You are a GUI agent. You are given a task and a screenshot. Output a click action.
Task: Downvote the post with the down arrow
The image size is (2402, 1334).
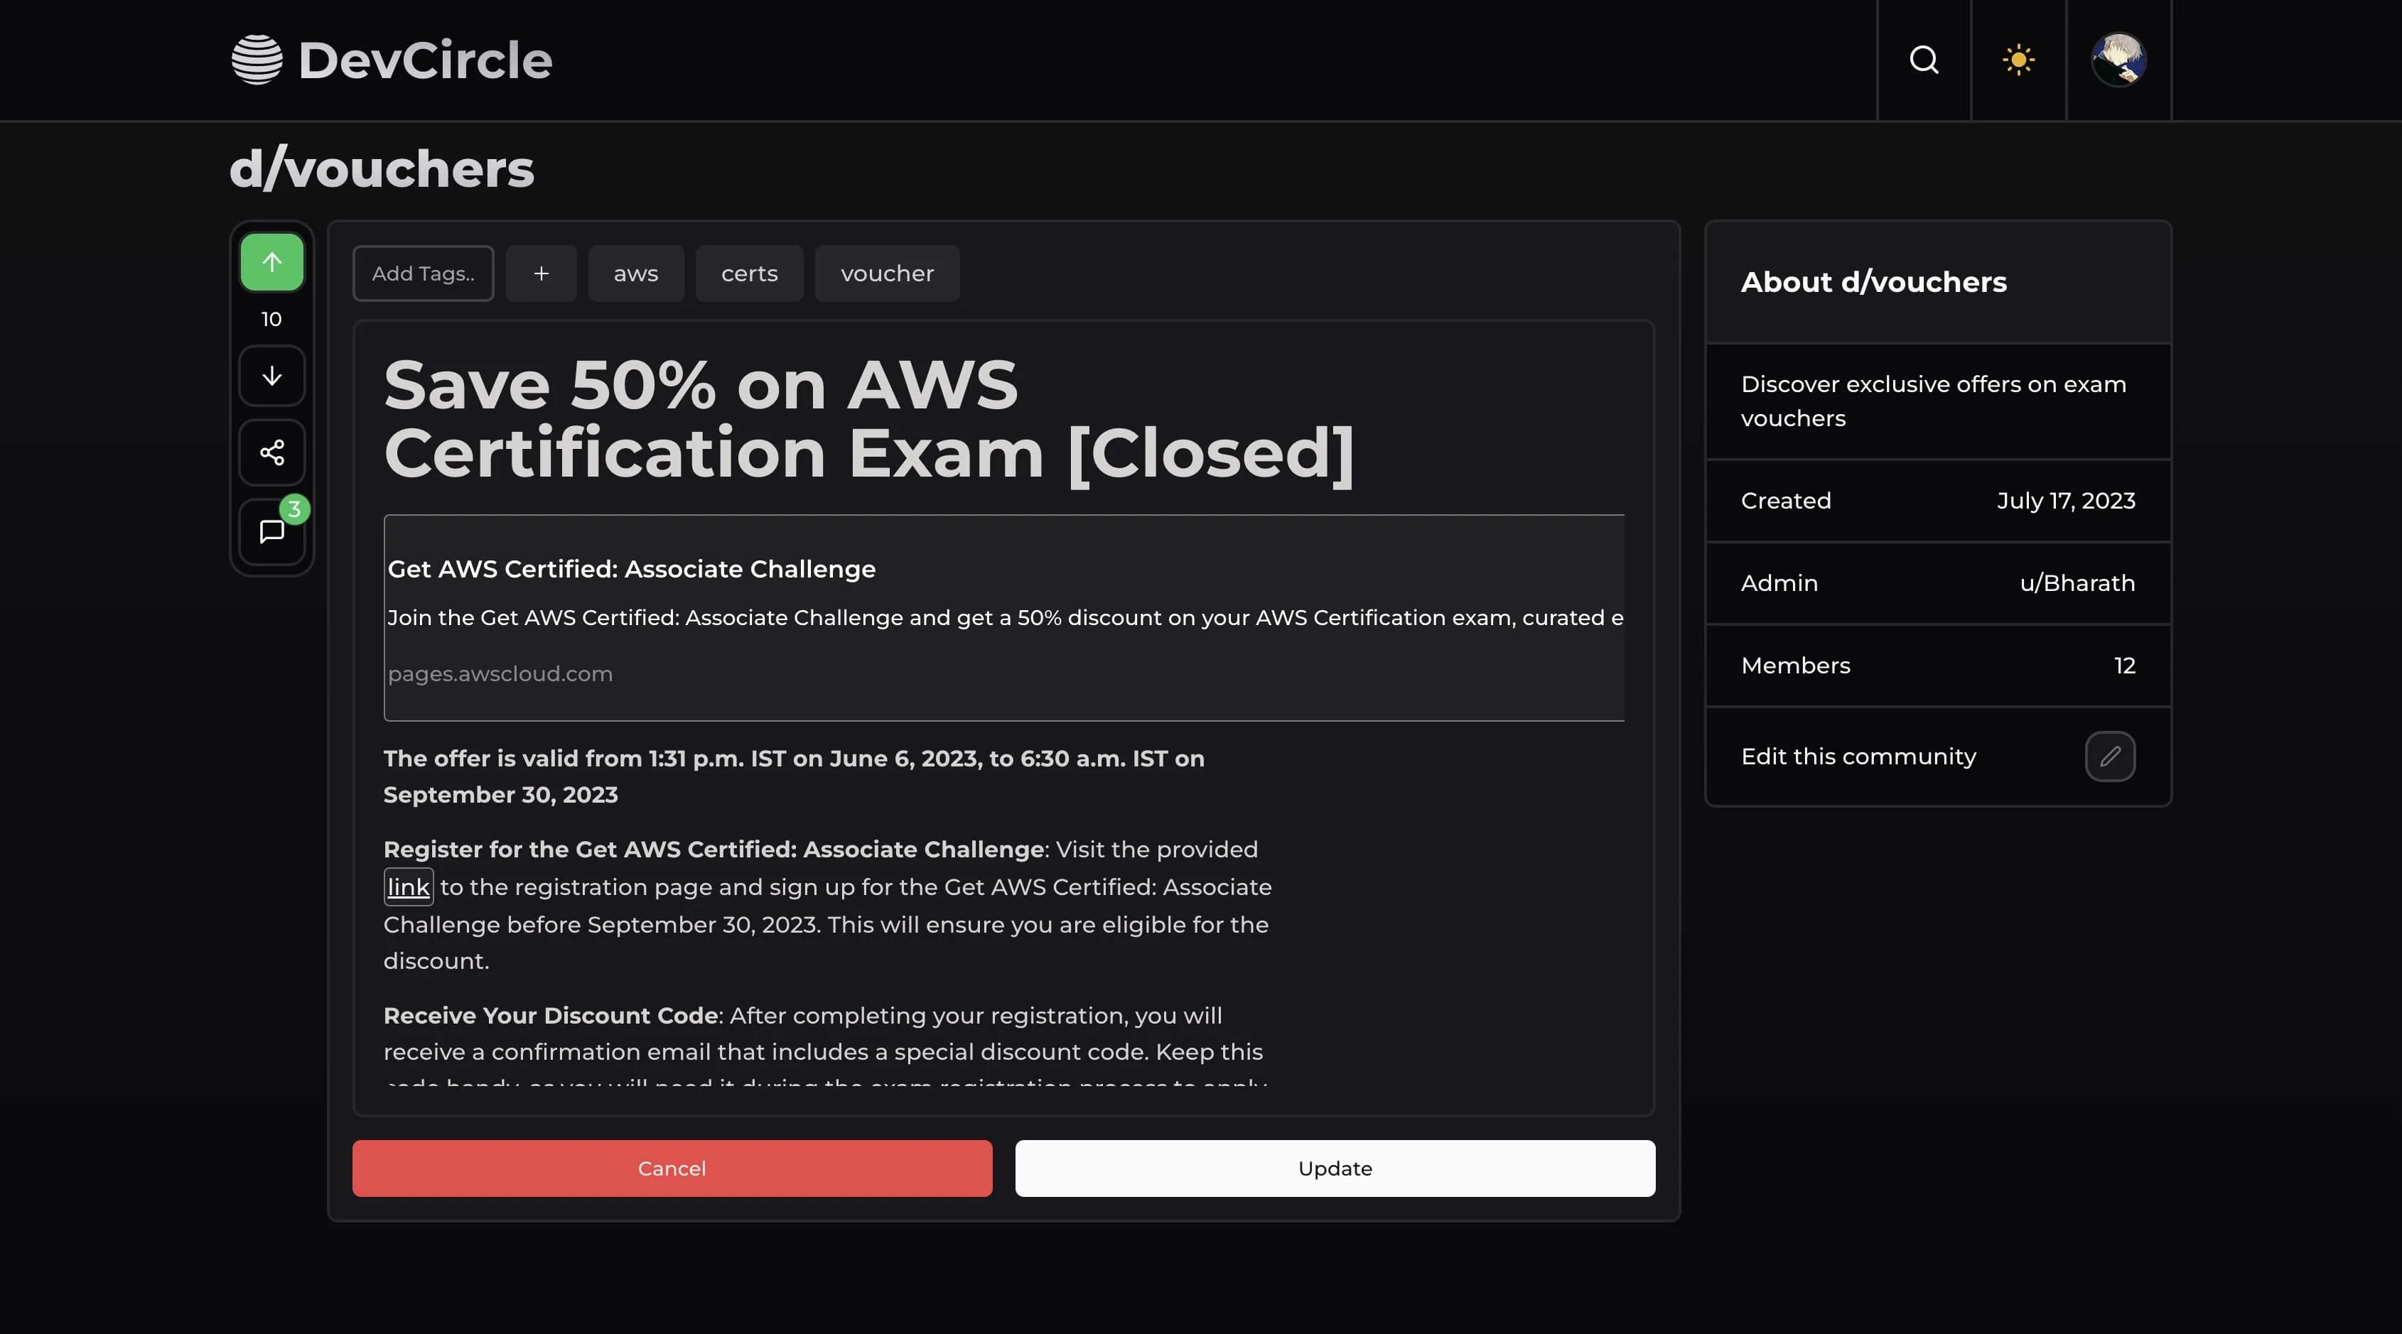tap(271, 376)
